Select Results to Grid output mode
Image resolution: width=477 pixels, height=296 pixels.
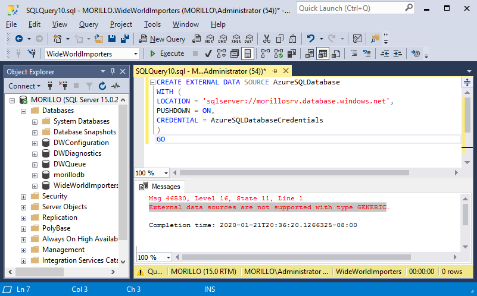pos(323,53)
